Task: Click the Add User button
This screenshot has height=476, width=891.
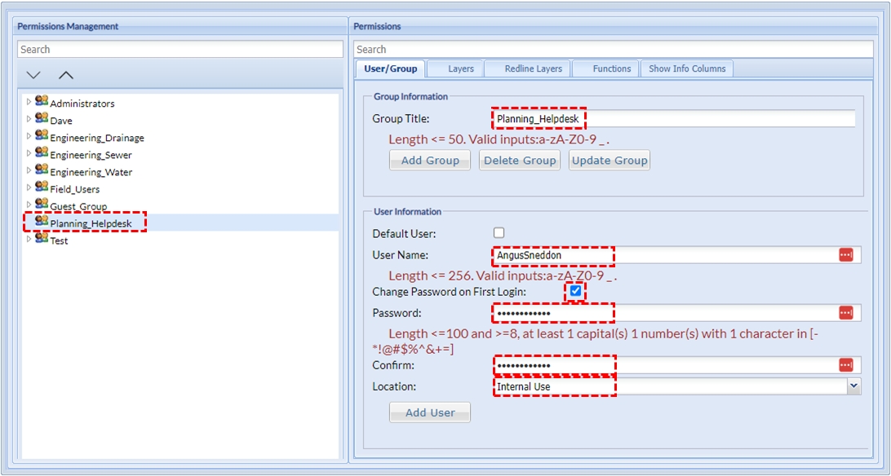Action: (430, 412)
